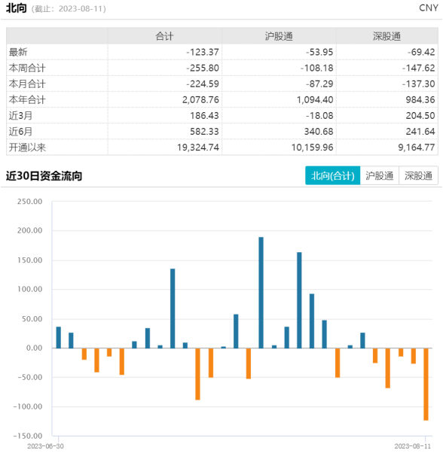The image size is (443, 453).
Task: Click the 合计 column header
Action: click(164, 36)
